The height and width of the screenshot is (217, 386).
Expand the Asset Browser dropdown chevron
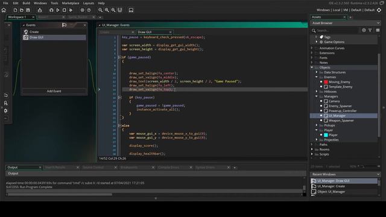click(x=378, y=23)
